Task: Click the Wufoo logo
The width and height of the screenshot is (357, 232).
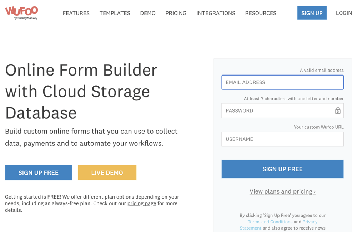Action: point(21,12)
